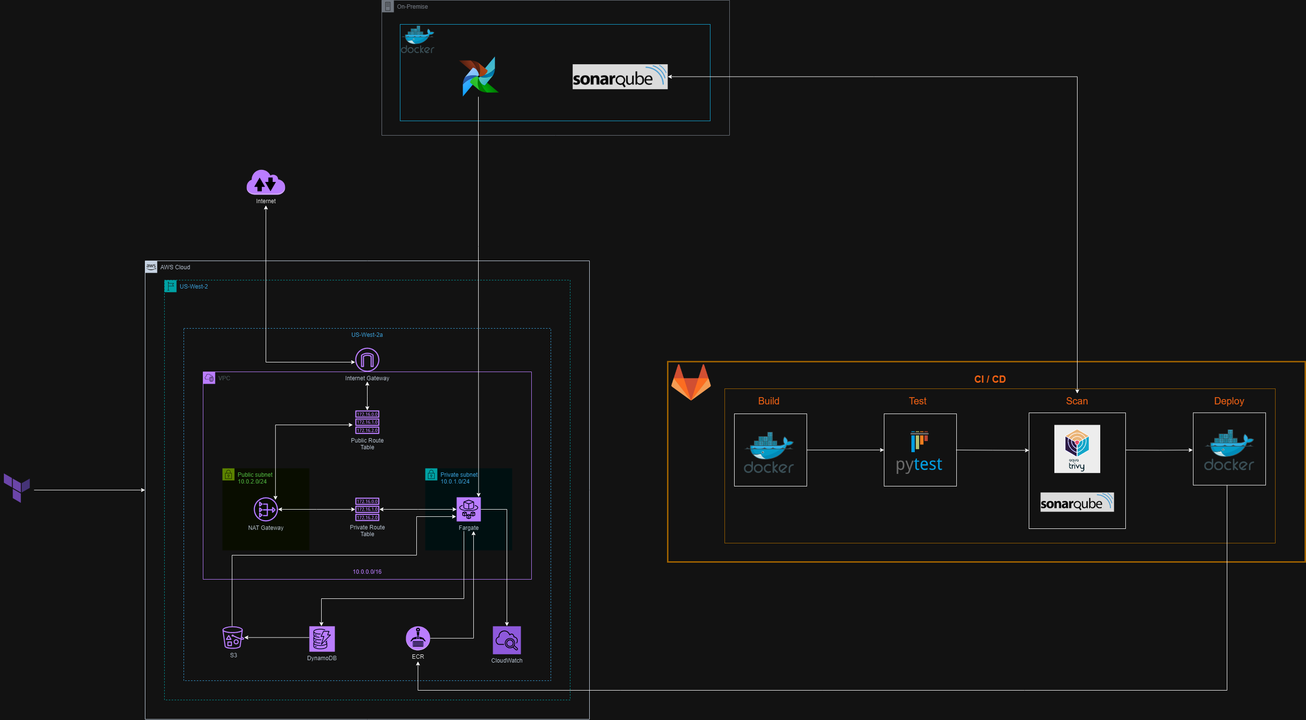Select the Airflow pinwheel logo
Image resolution: width=1306 pixels, height=720 pixels.
(x=479, y=77)
